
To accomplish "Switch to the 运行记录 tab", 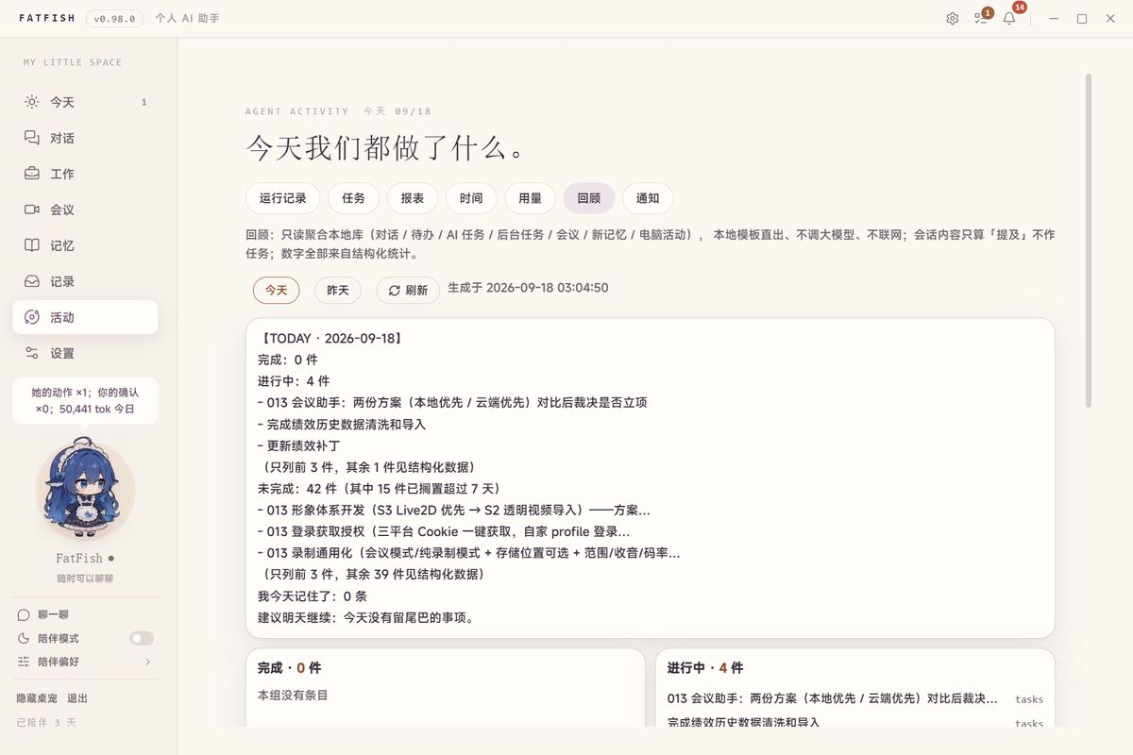I will click(283, 198).
